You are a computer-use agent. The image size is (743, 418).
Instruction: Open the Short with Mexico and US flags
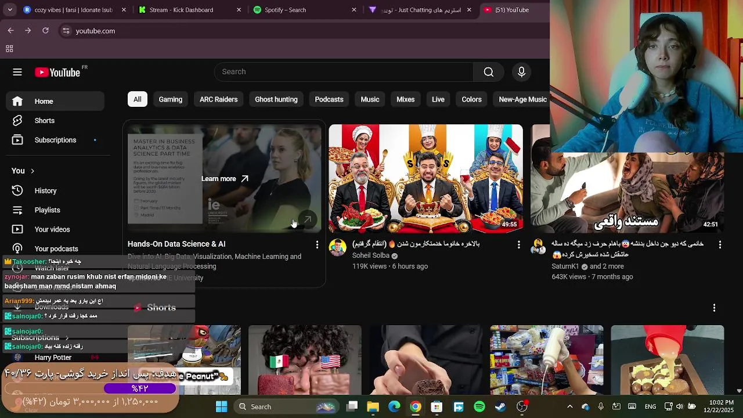click(x=305, y=360)
